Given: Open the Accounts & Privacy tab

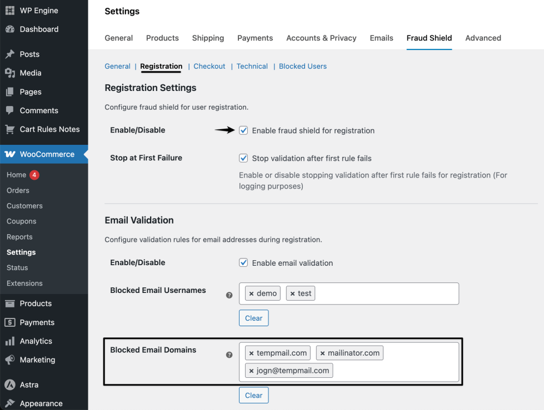Looking at the screenshot, I should coord(321,38).
